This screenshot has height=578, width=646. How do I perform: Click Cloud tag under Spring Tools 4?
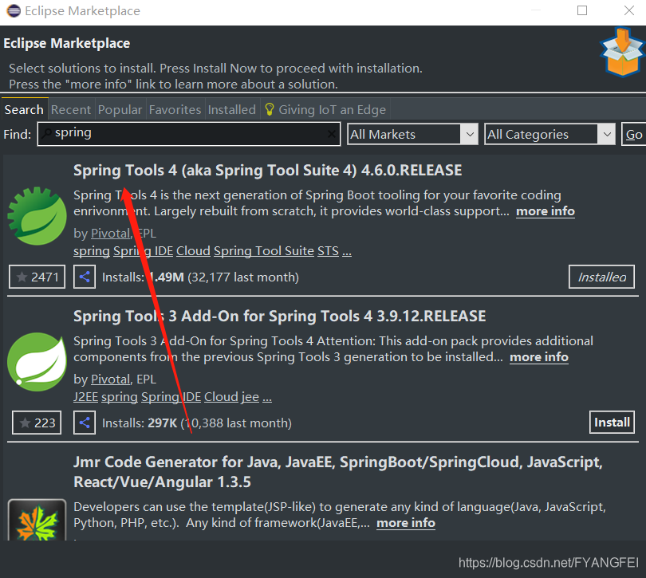pyautogui.click(x=193, y=251)
